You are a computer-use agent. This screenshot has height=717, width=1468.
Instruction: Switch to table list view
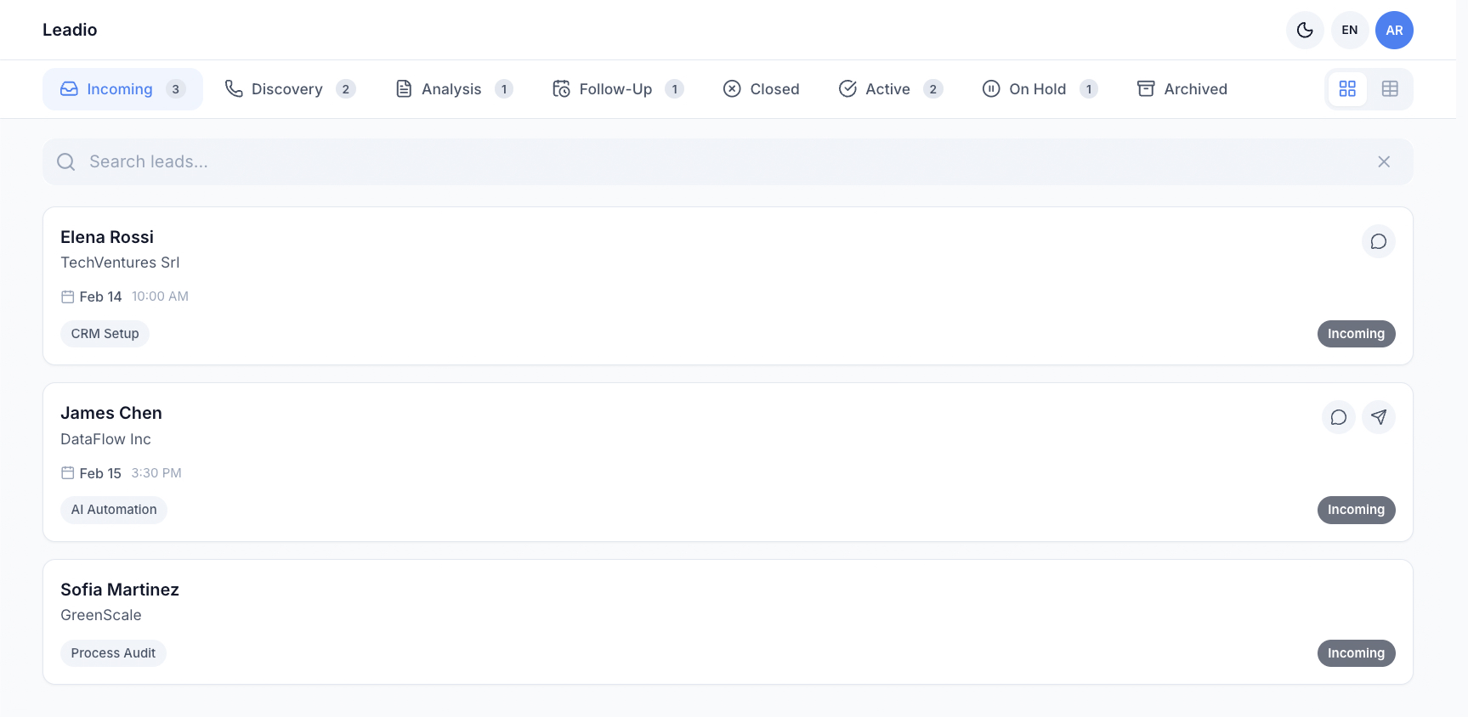(1390, 89)
